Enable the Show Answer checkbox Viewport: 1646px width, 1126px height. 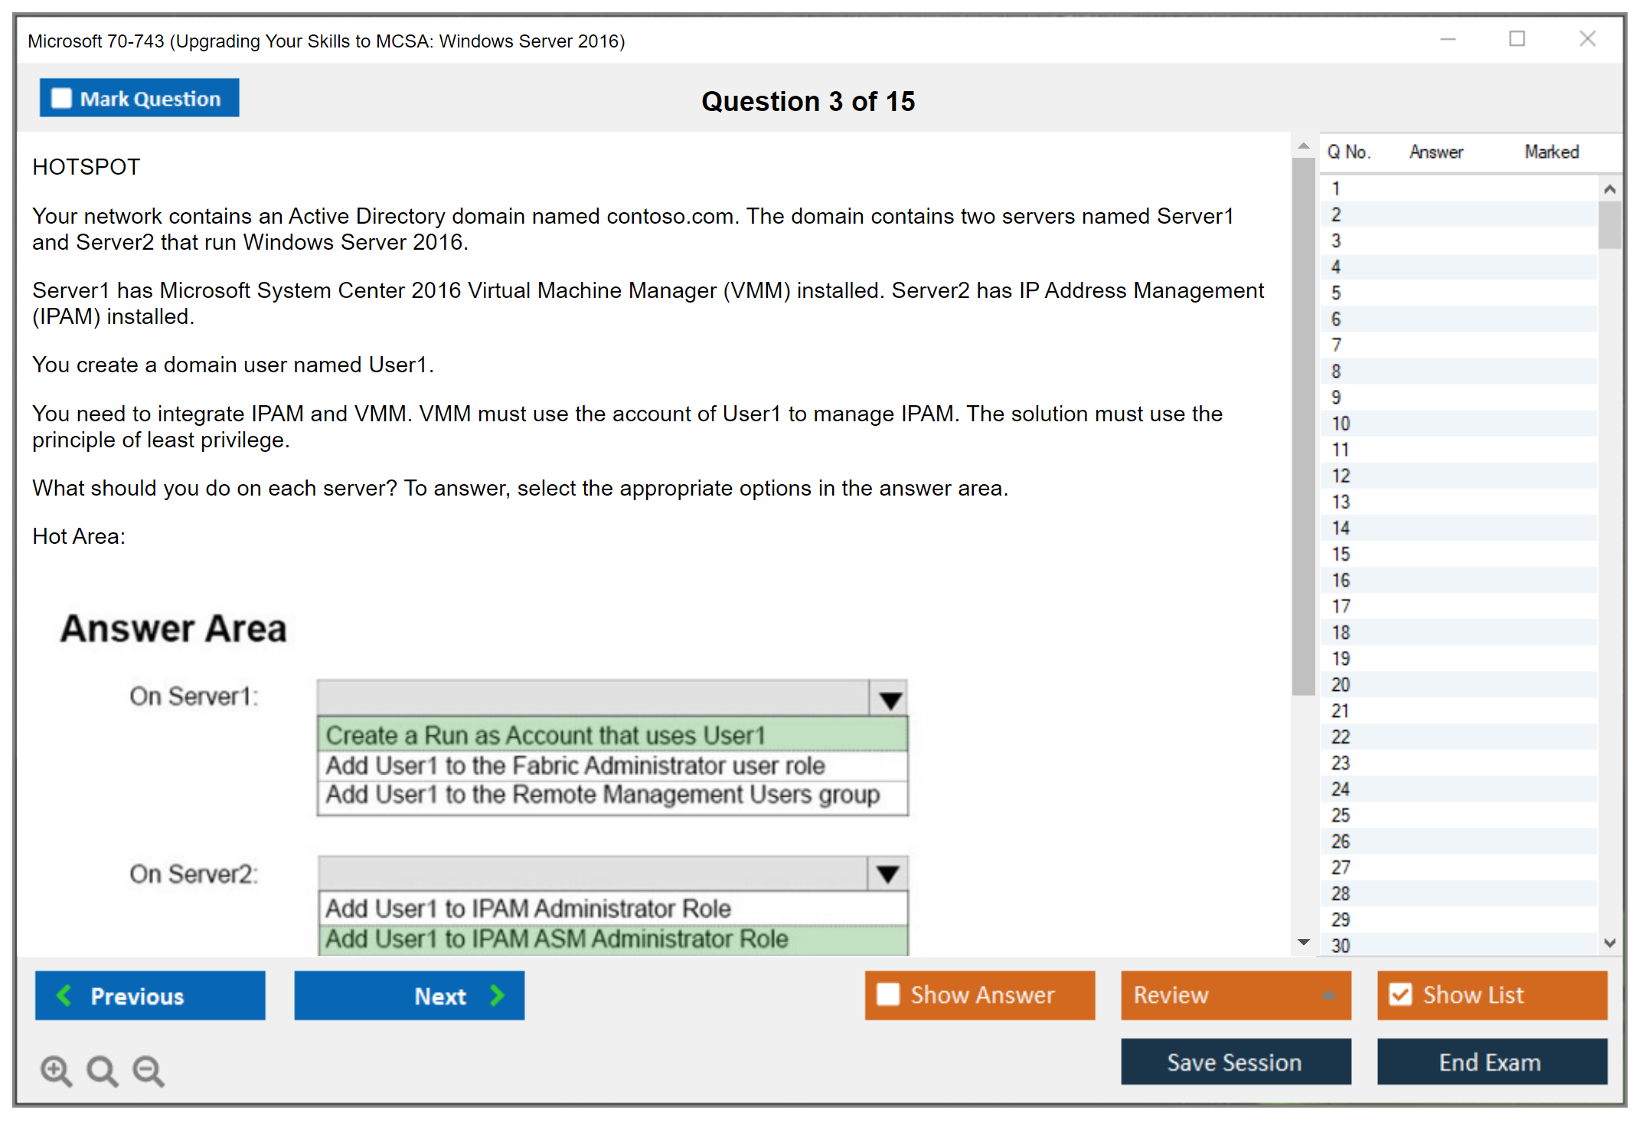tap(888, 994)
